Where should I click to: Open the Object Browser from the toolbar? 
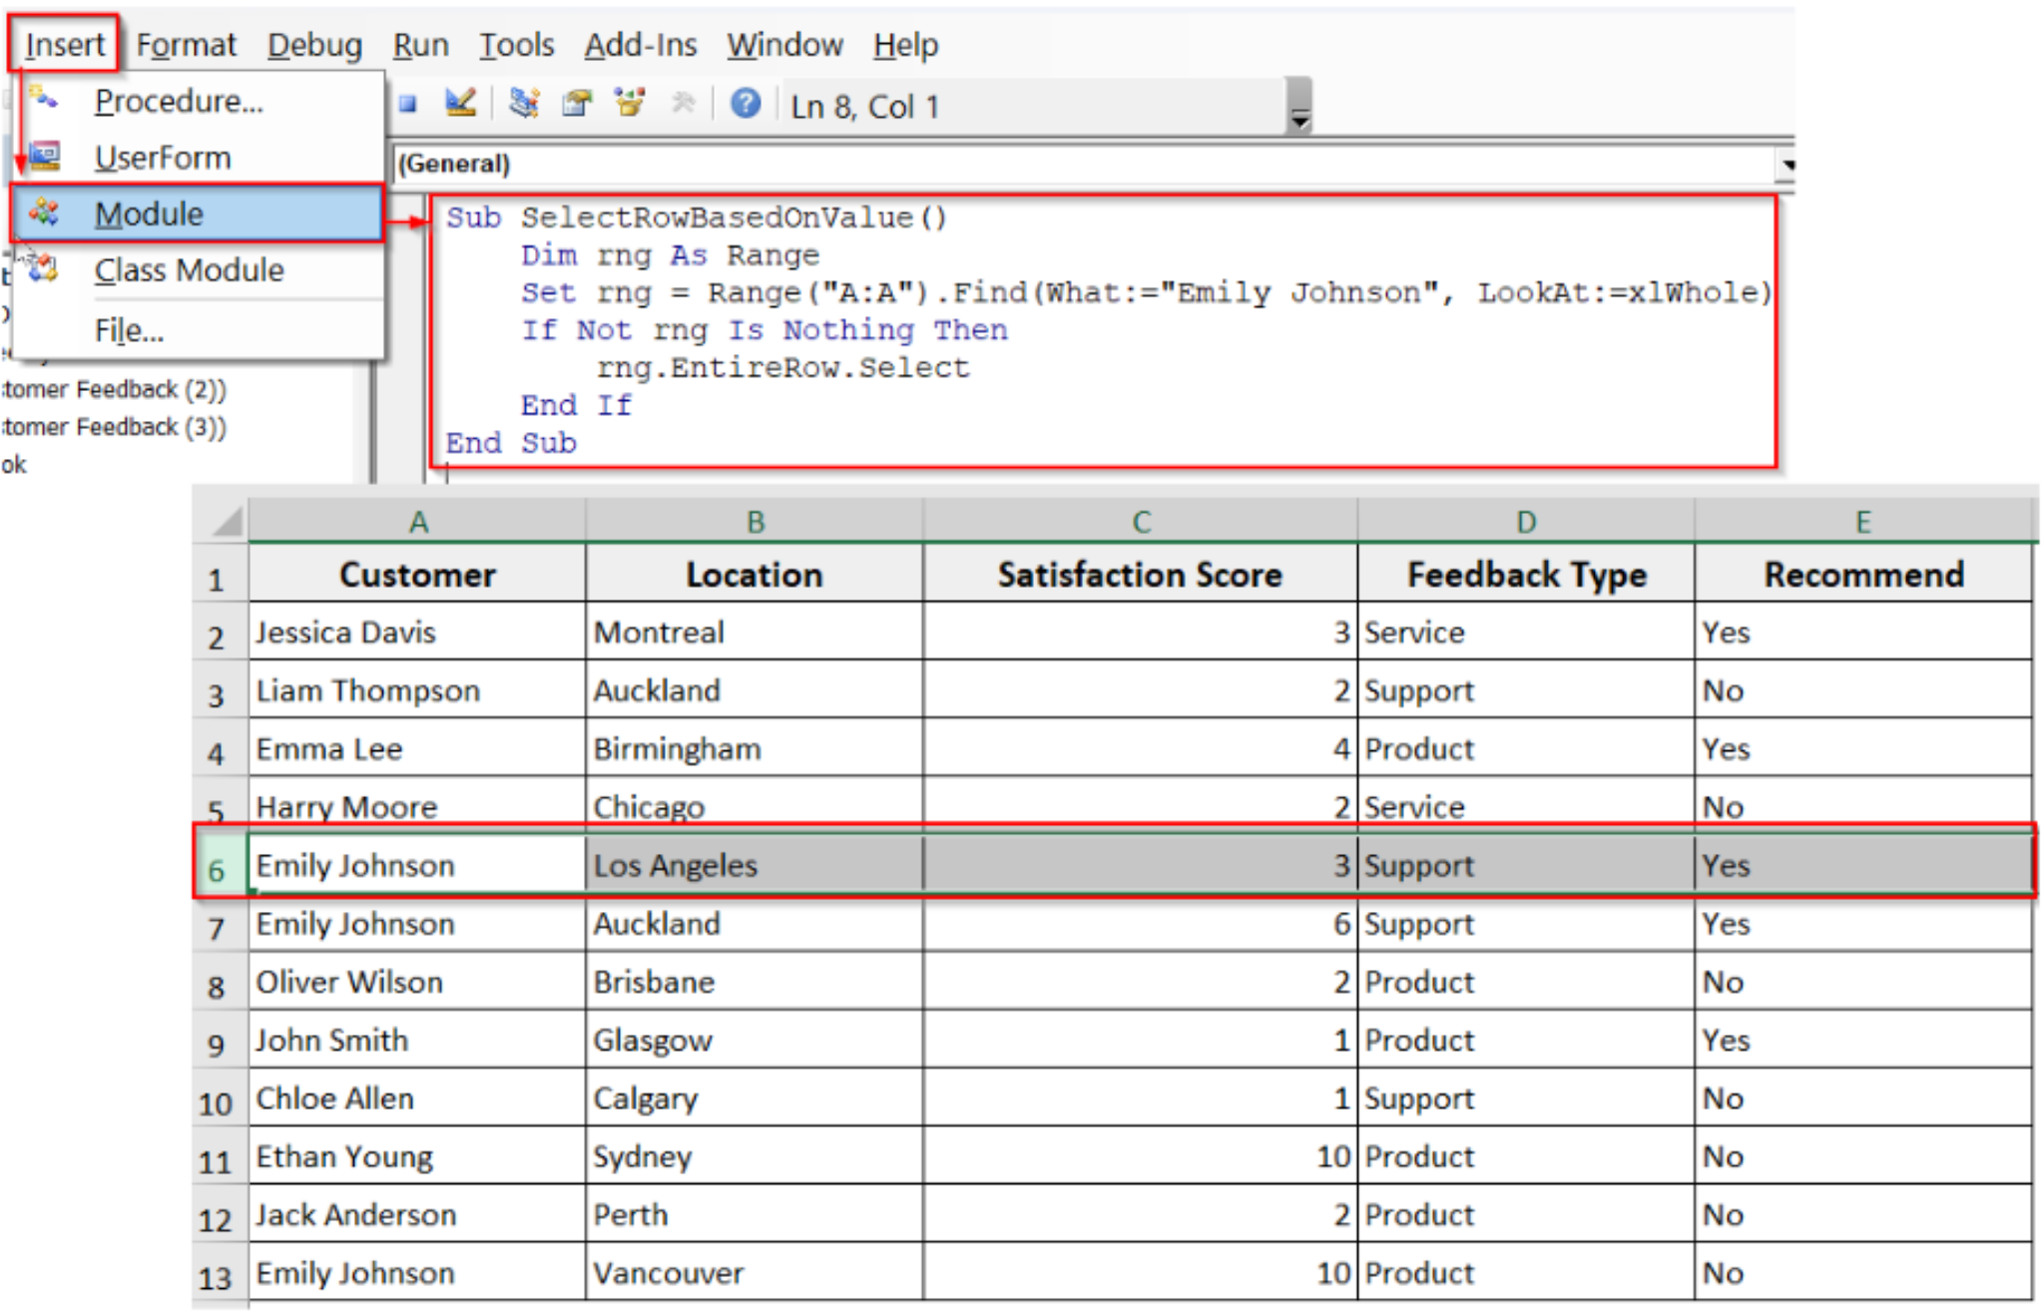[x=629, y=104]
